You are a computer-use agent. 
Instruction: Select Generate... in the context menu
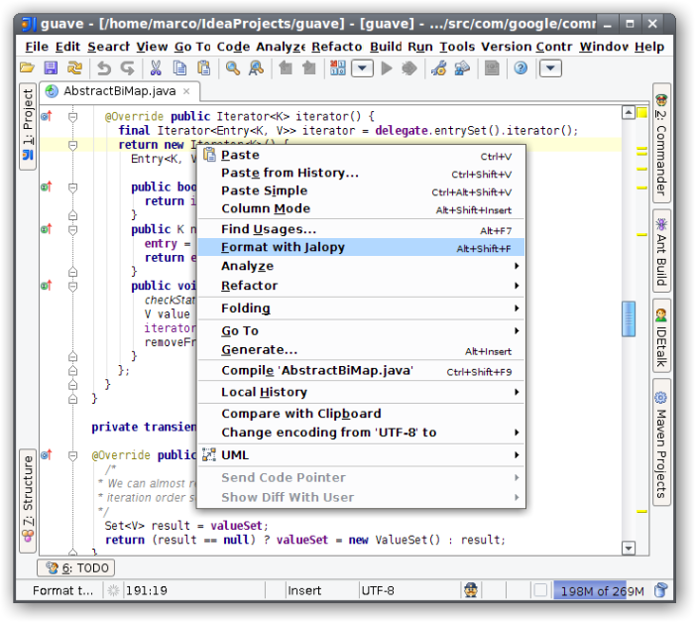click(x=361, y=350)
